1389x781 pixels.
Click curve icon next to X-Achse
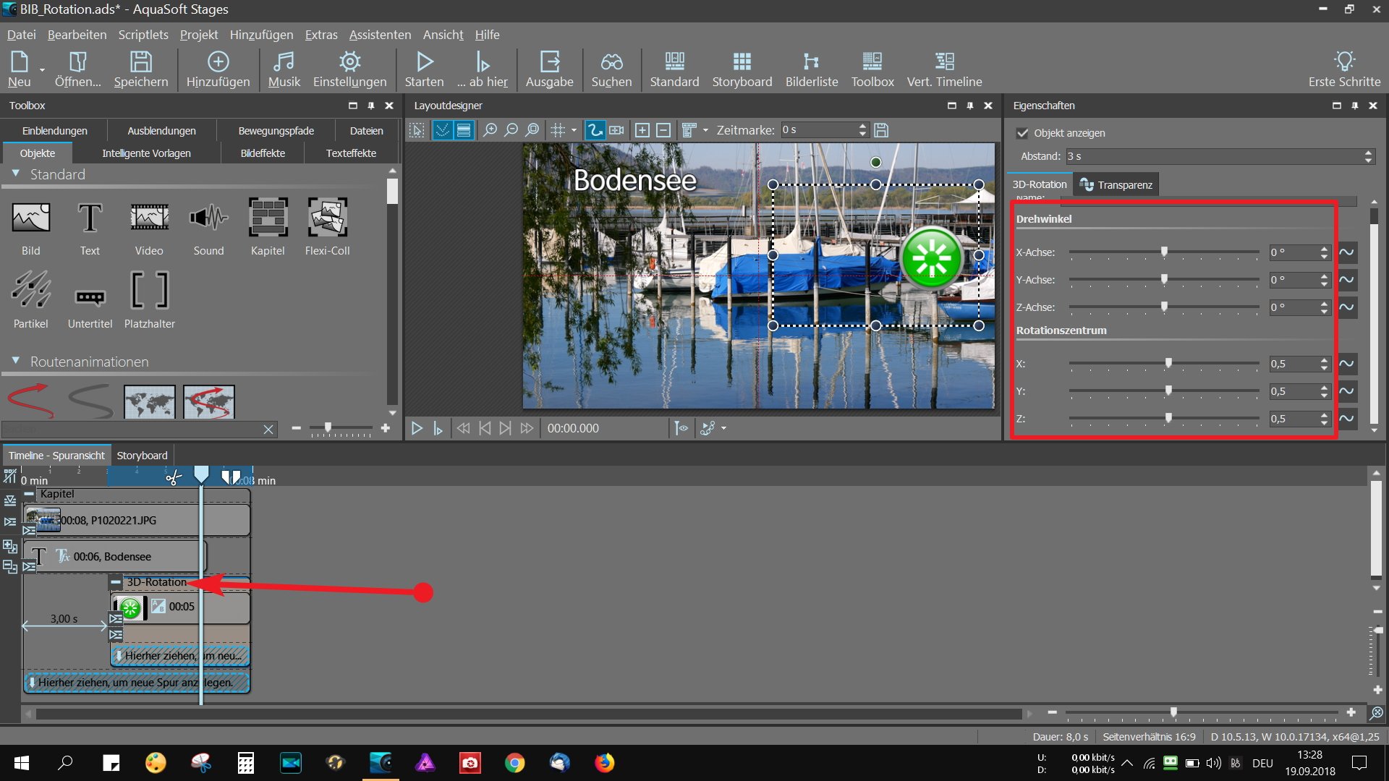1346,252
